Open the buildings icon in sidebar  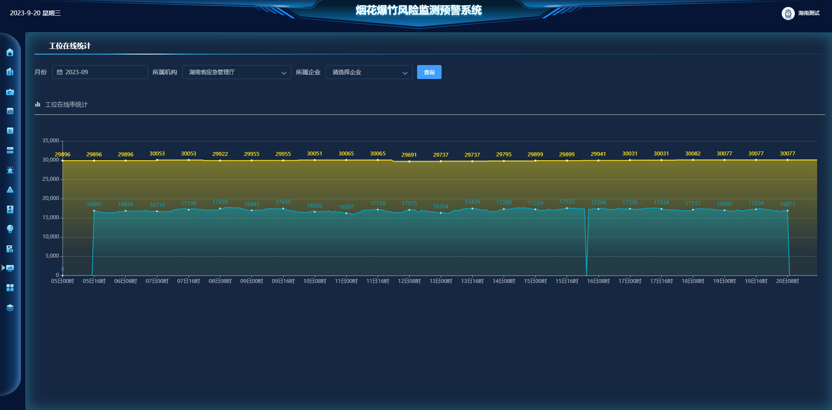(x=10, y=72)
